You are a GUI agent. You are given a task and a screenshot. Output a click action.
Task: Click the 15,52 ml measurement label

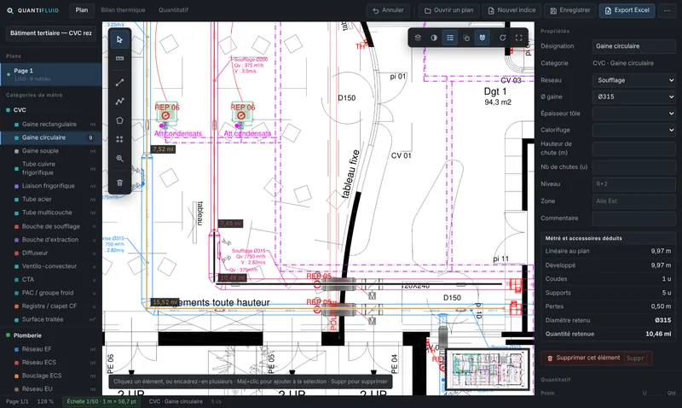coord(165,302)
